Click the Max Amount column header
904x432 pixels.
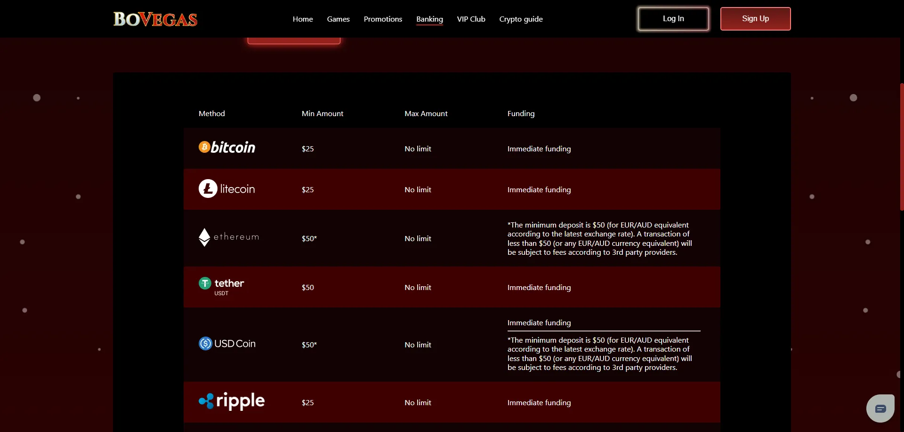tap(426, 114)
